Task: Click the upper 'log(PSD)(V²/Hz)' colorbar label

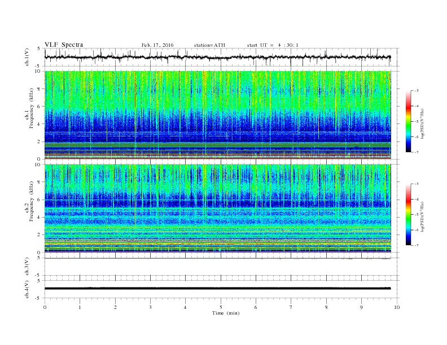Action: click(422, 123)
